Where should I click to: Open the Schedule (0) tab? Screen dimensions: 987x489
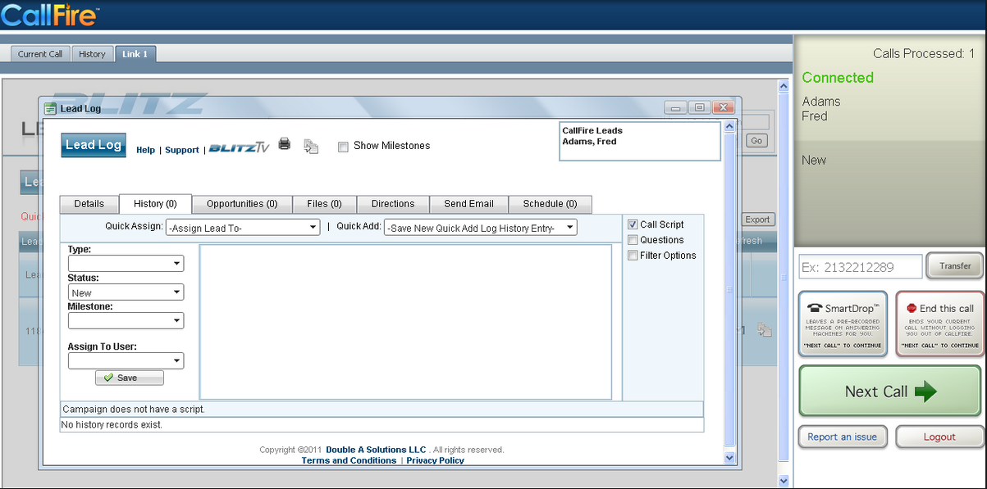pyautogui.click(x=550, y=204)
